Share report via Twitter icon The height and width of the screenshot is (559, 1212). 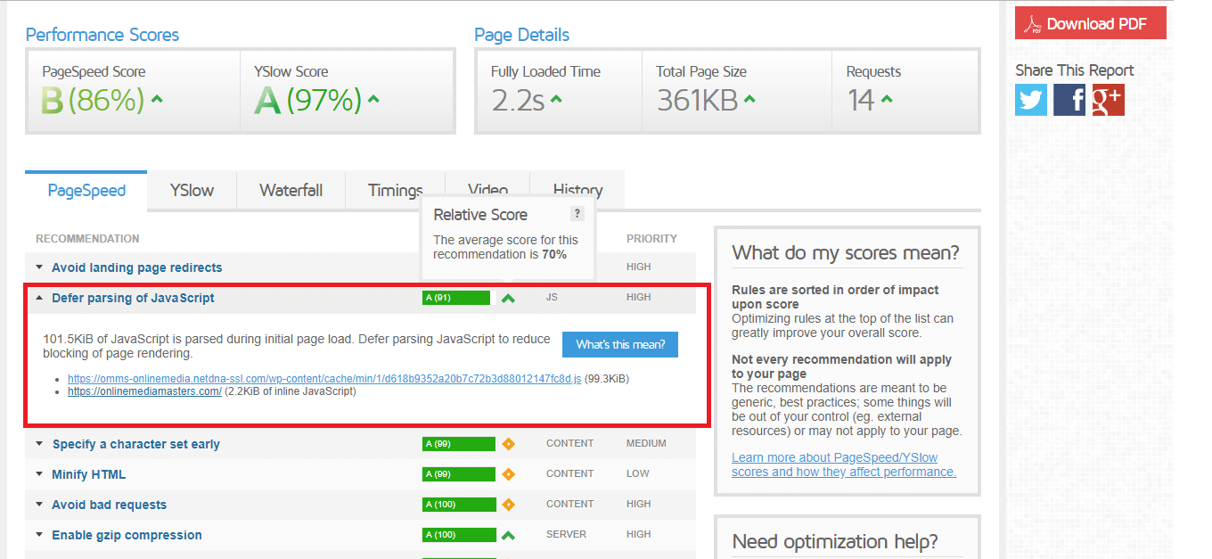(x=1031, y=100)
